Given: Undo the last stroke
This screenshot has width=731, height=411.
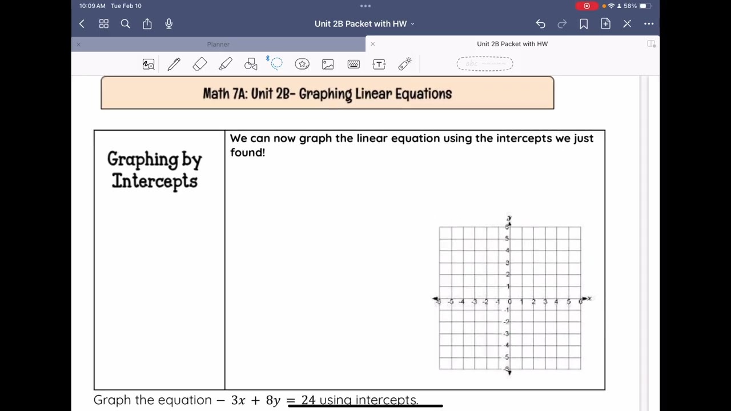Looking at the screenshot, I should (540, 24).
